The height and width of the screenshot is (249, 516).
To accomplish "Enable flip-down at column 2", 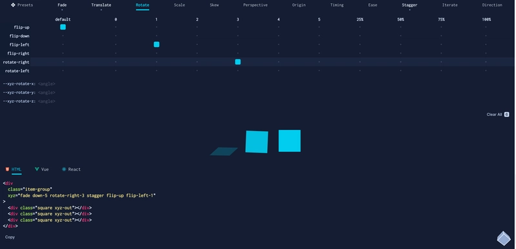I will (197, 36).
